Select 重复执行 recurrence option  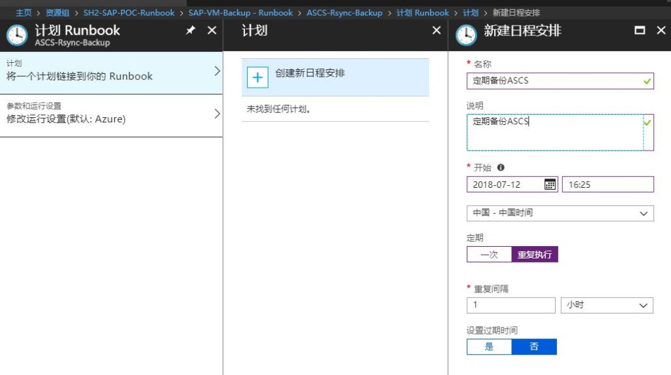click(535, 255)
